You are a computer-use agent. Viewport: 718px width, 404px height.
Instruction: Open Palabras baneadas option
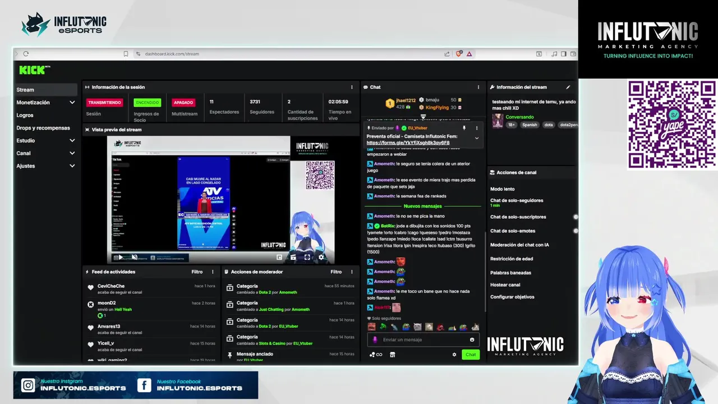coord(510,273)
